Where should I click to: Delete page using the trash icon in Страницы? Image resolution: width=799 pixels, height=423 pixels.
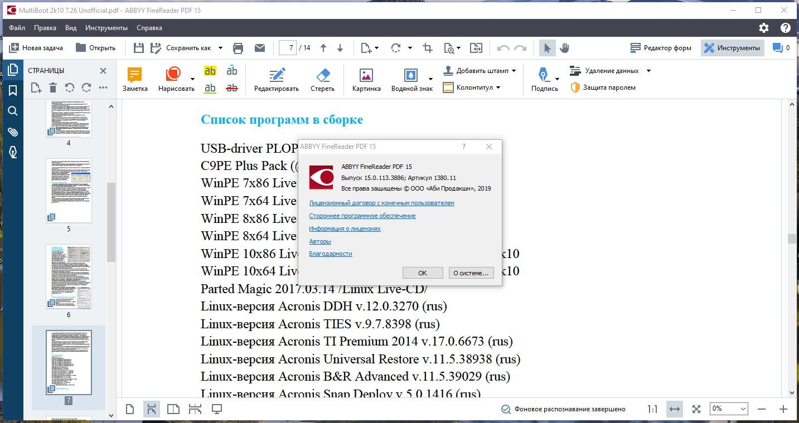53,87
